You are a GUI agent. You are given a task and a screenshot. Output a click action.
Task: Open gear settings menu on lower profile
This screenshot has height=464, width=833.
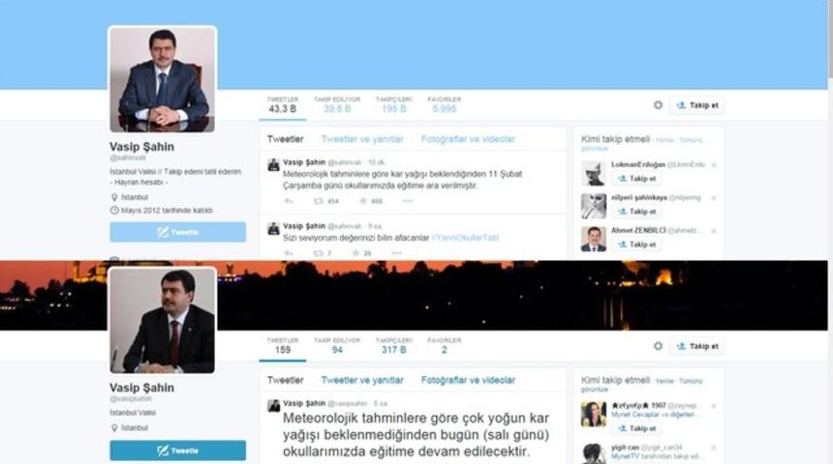(658, 346)
